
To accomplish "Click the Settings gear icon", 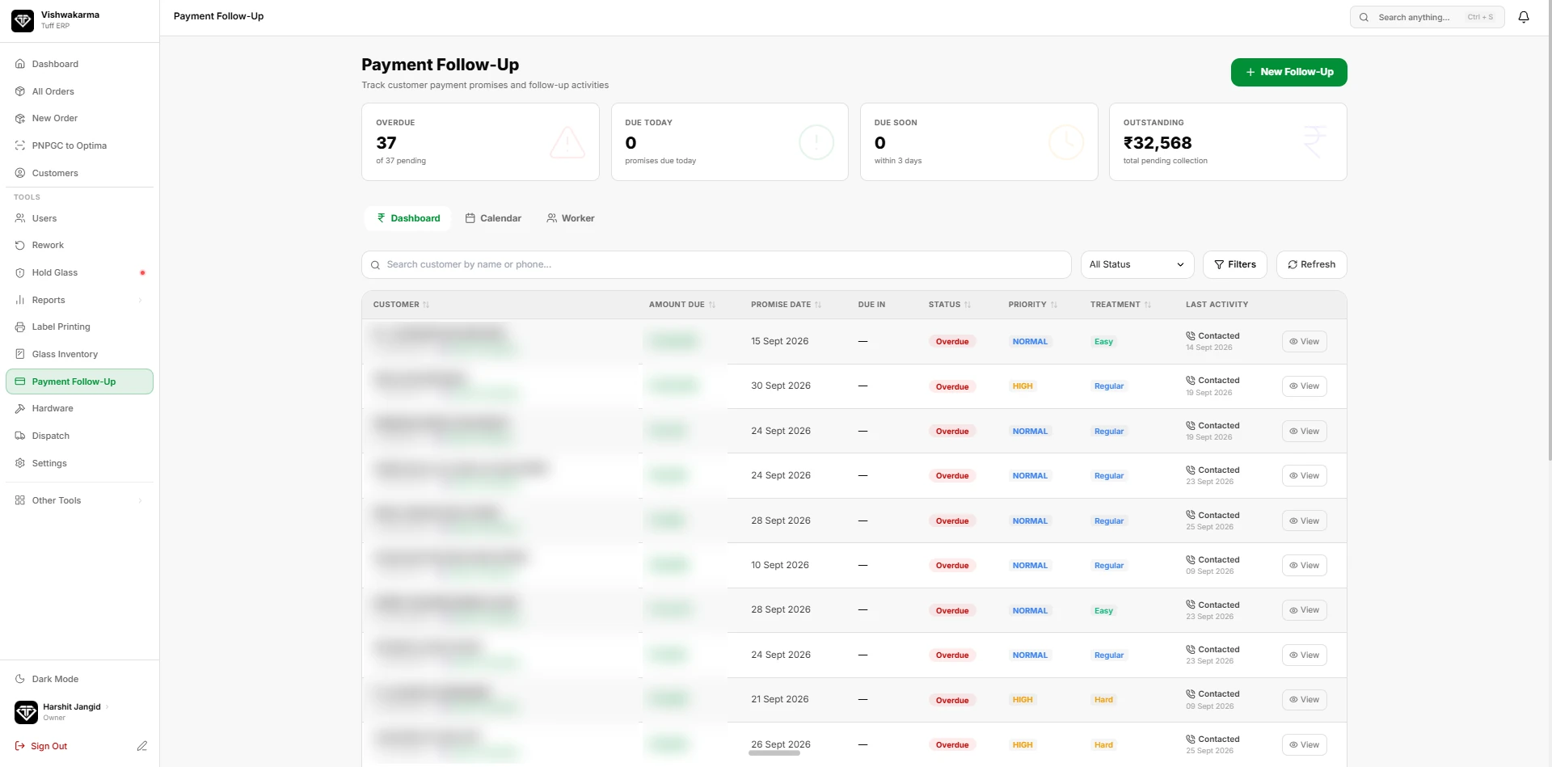I will (x=20, y=463).
